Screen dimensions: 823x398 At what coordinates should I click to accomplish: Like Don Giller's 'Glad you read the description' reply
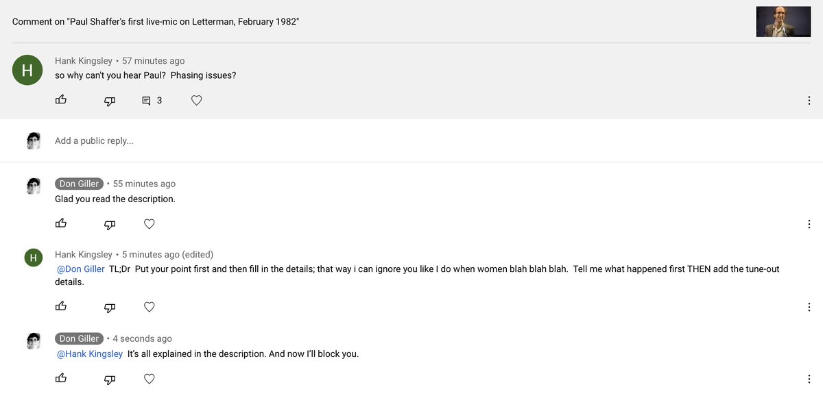point(61,223)
